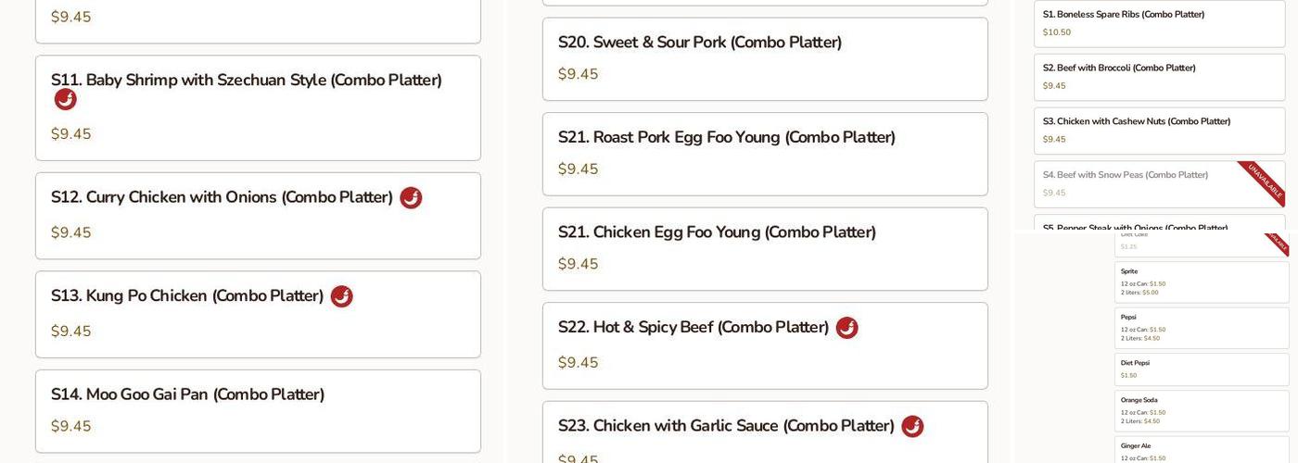This screenshot has width=1298, height=463.
Task: Open the Ginger Ale drink item
Action: click(1201, 450)
